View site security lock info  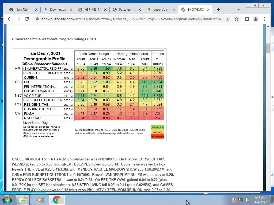point(37,19)
